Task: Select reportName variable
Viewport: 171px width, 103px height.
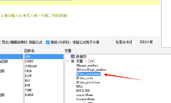Action: click(x=84, y=95)
